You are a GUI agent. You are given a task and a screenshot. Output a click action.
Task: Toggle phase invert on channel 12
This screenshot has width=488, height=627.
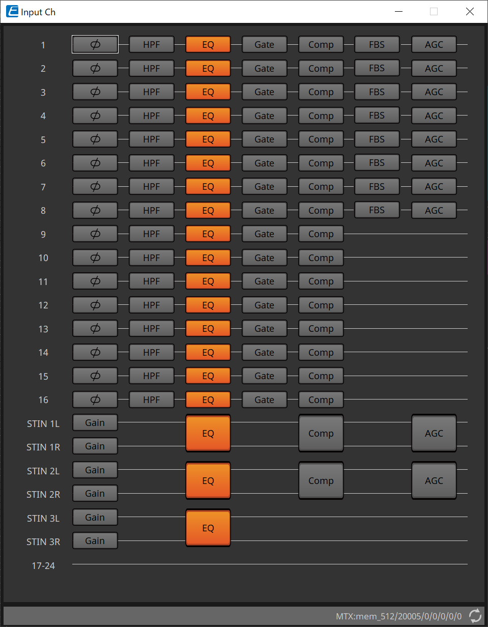95,305
